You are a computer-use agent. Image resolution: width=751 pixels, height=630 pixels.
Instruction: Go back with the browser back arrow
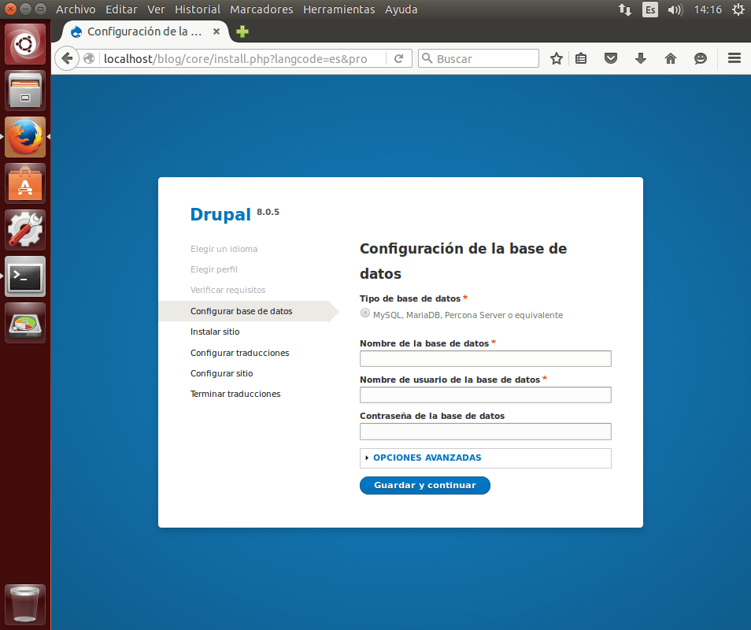pyautogui.click(x=67, y=58)
